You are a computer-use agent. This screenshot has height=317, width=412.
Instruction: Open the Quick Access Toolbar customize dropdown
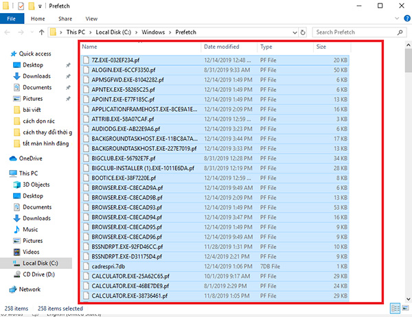coord(41,5)
